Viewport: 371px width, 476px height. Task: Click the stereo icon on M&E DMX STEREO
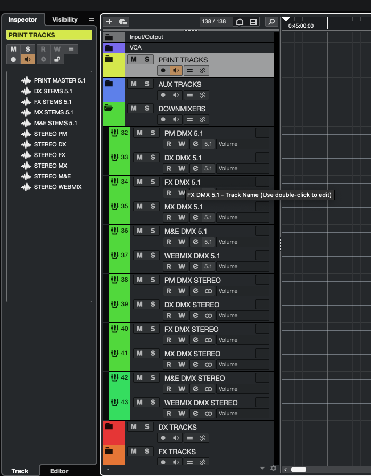[208, 389]
